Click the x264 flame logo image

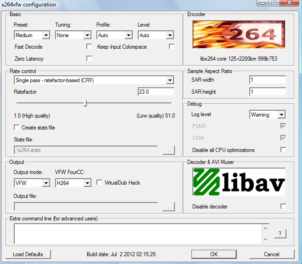click(239, 34)
